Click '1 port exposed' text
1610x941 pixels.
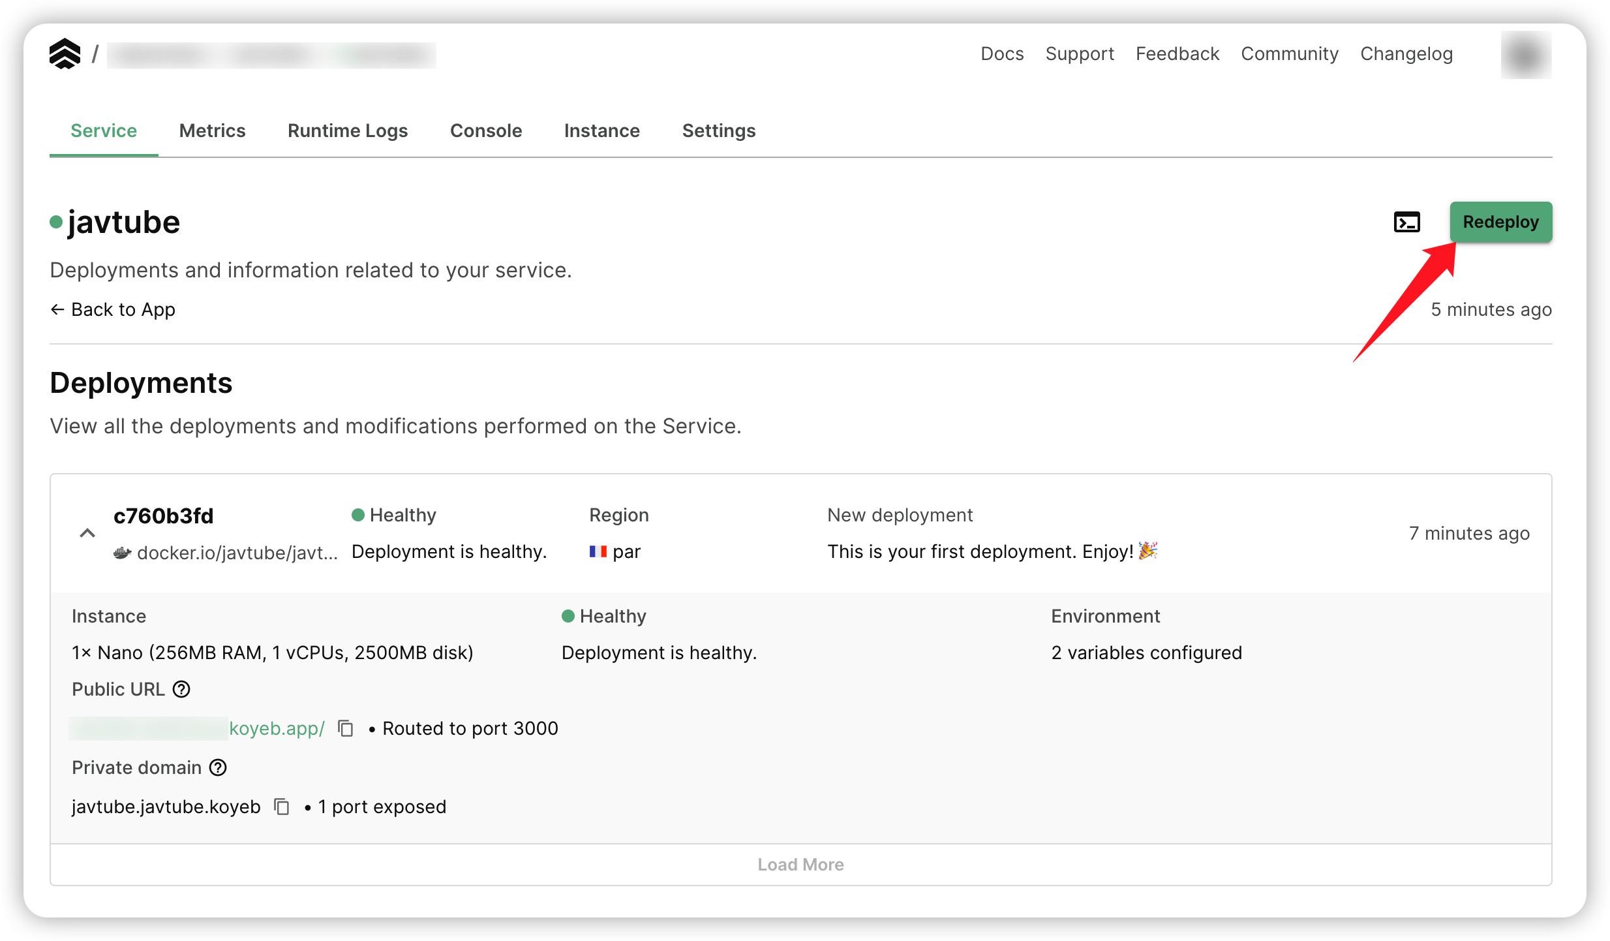coord(382,807)
